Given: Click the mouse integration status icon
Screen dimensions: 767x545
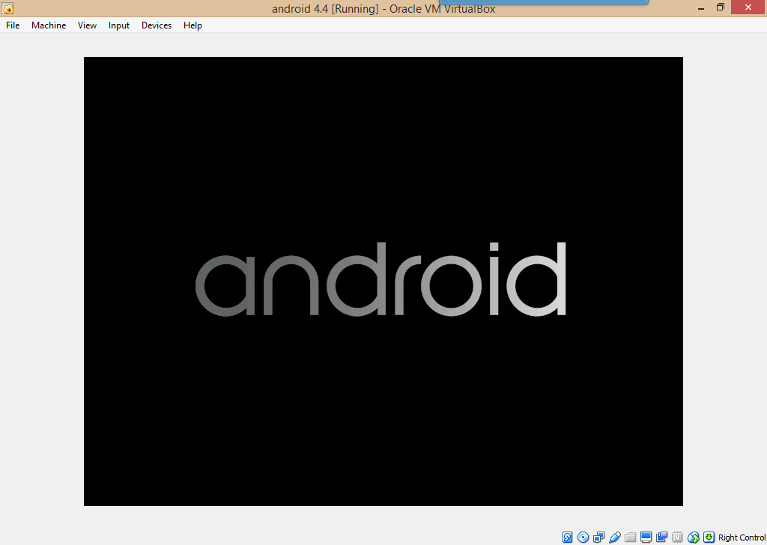Looking at the screenshot, I should pos(693,538).
